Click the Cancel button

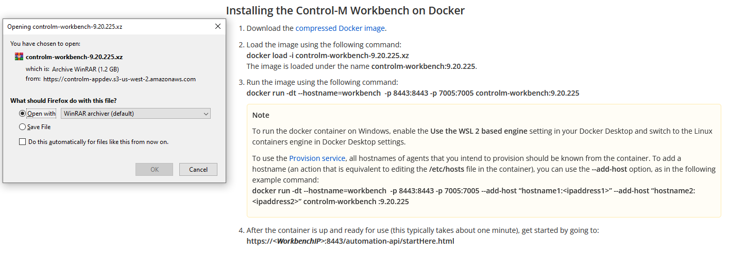point(198,169)
